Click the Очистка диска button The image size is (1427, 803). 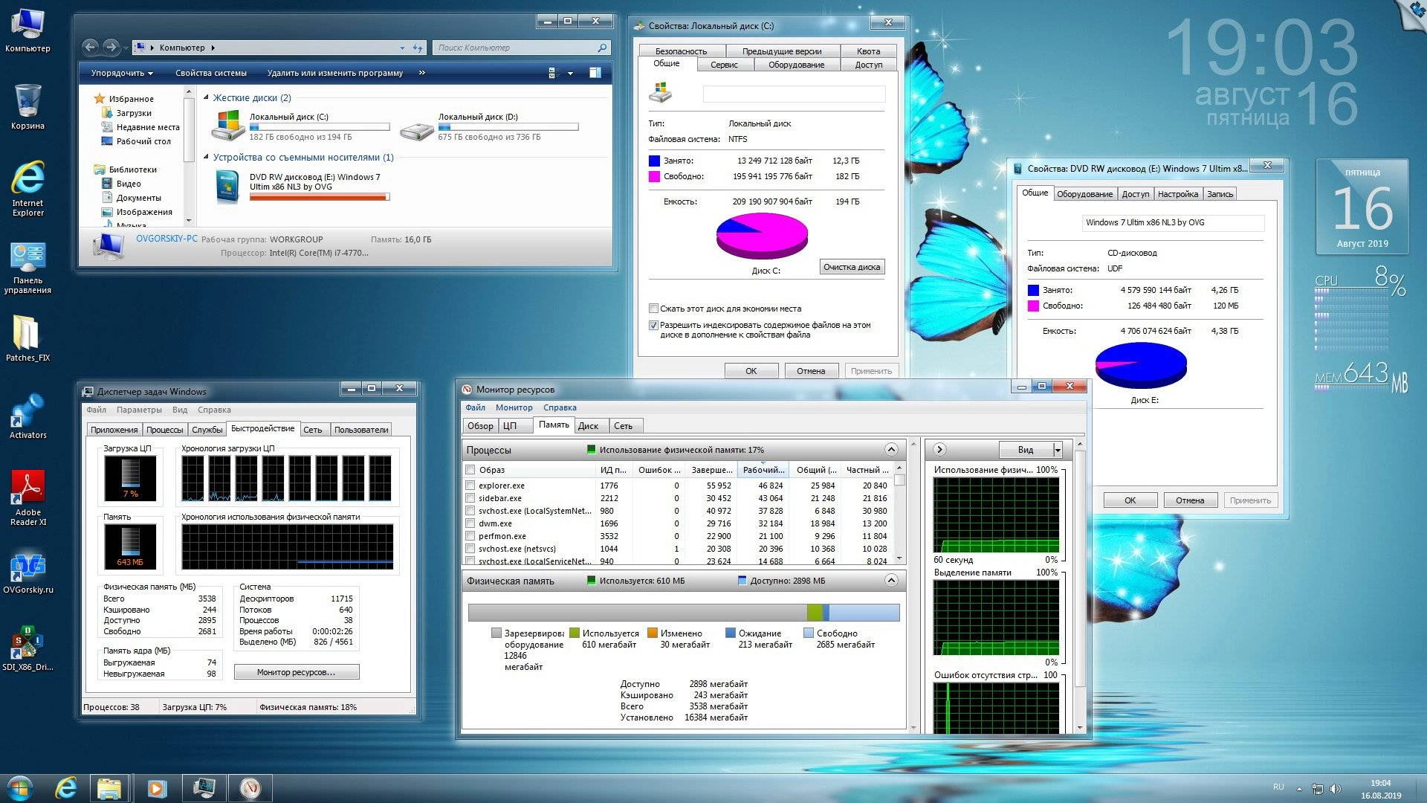852,267
